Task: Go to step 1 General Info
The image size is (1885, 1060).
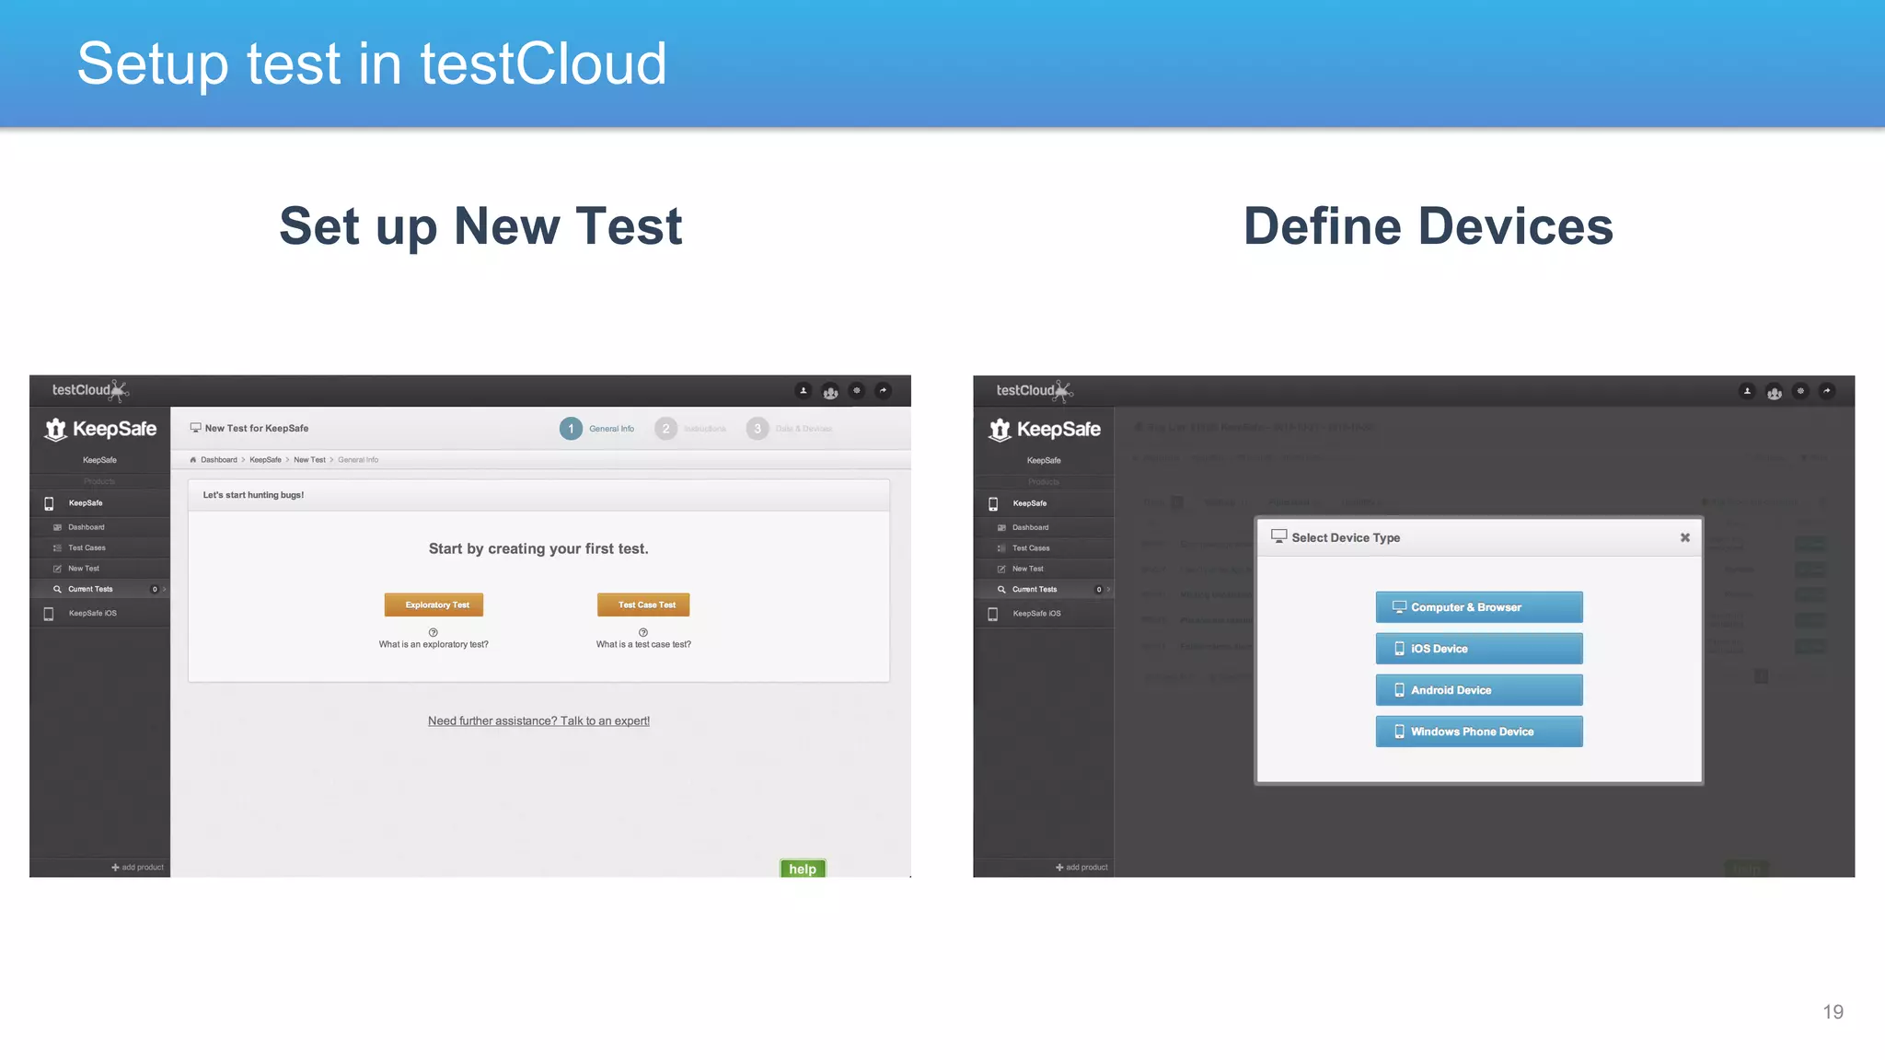Action: (x=597, y=429)
